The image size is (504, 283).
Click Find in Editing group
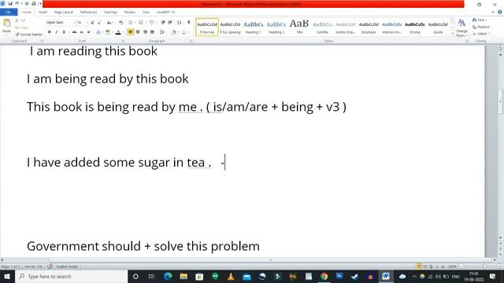click(x=480, y=20)
